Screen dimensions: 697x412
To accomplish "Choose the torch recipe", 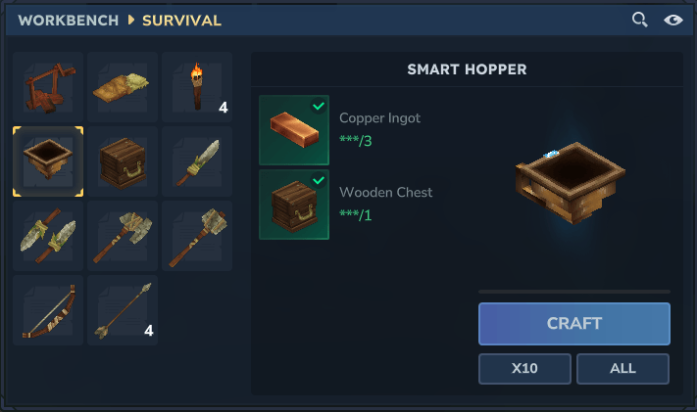I will 197,87.
